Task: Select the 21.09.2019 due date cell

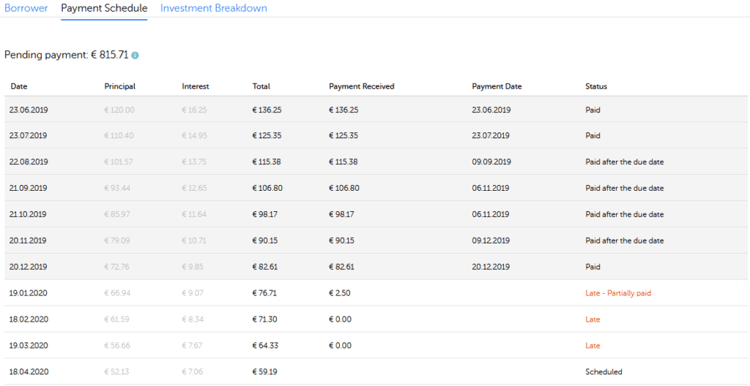Action: click(x=29, y=188)
